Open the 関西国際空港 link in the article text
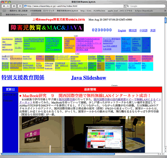Image resolution: width=167 pixels, height=158 pixels. [67, 100]
